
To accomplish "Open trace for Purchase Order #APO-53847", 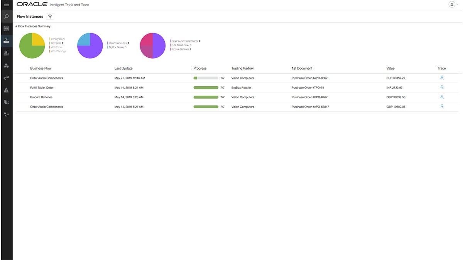I will click(x=442, y=106).
